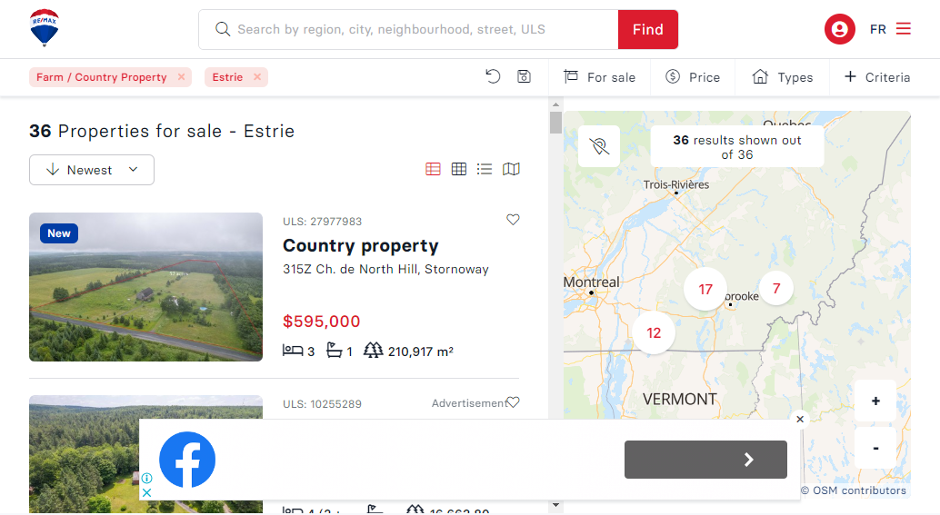
Task: Switch to map-only view icon
Action: pyautogui.click(x=512, y=169)
